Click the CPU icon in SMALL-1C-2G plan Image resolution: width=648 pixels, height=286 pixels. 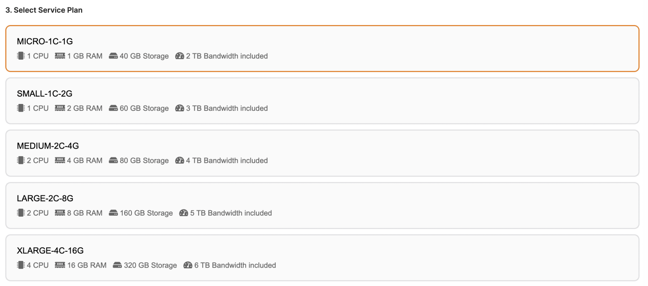click(x=20, y=108)
